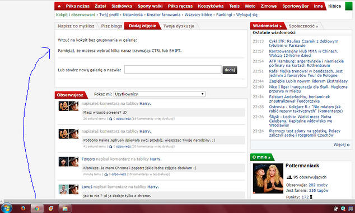The image size is (355, 213).
Task: Switch to the Pisz bloga tab
Action: pyautogui.click(x=111, y=26)
